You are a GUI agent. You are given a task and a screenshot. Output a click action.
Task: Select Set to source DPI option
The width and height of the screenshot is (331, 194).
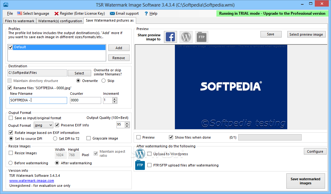click(11, 139)
